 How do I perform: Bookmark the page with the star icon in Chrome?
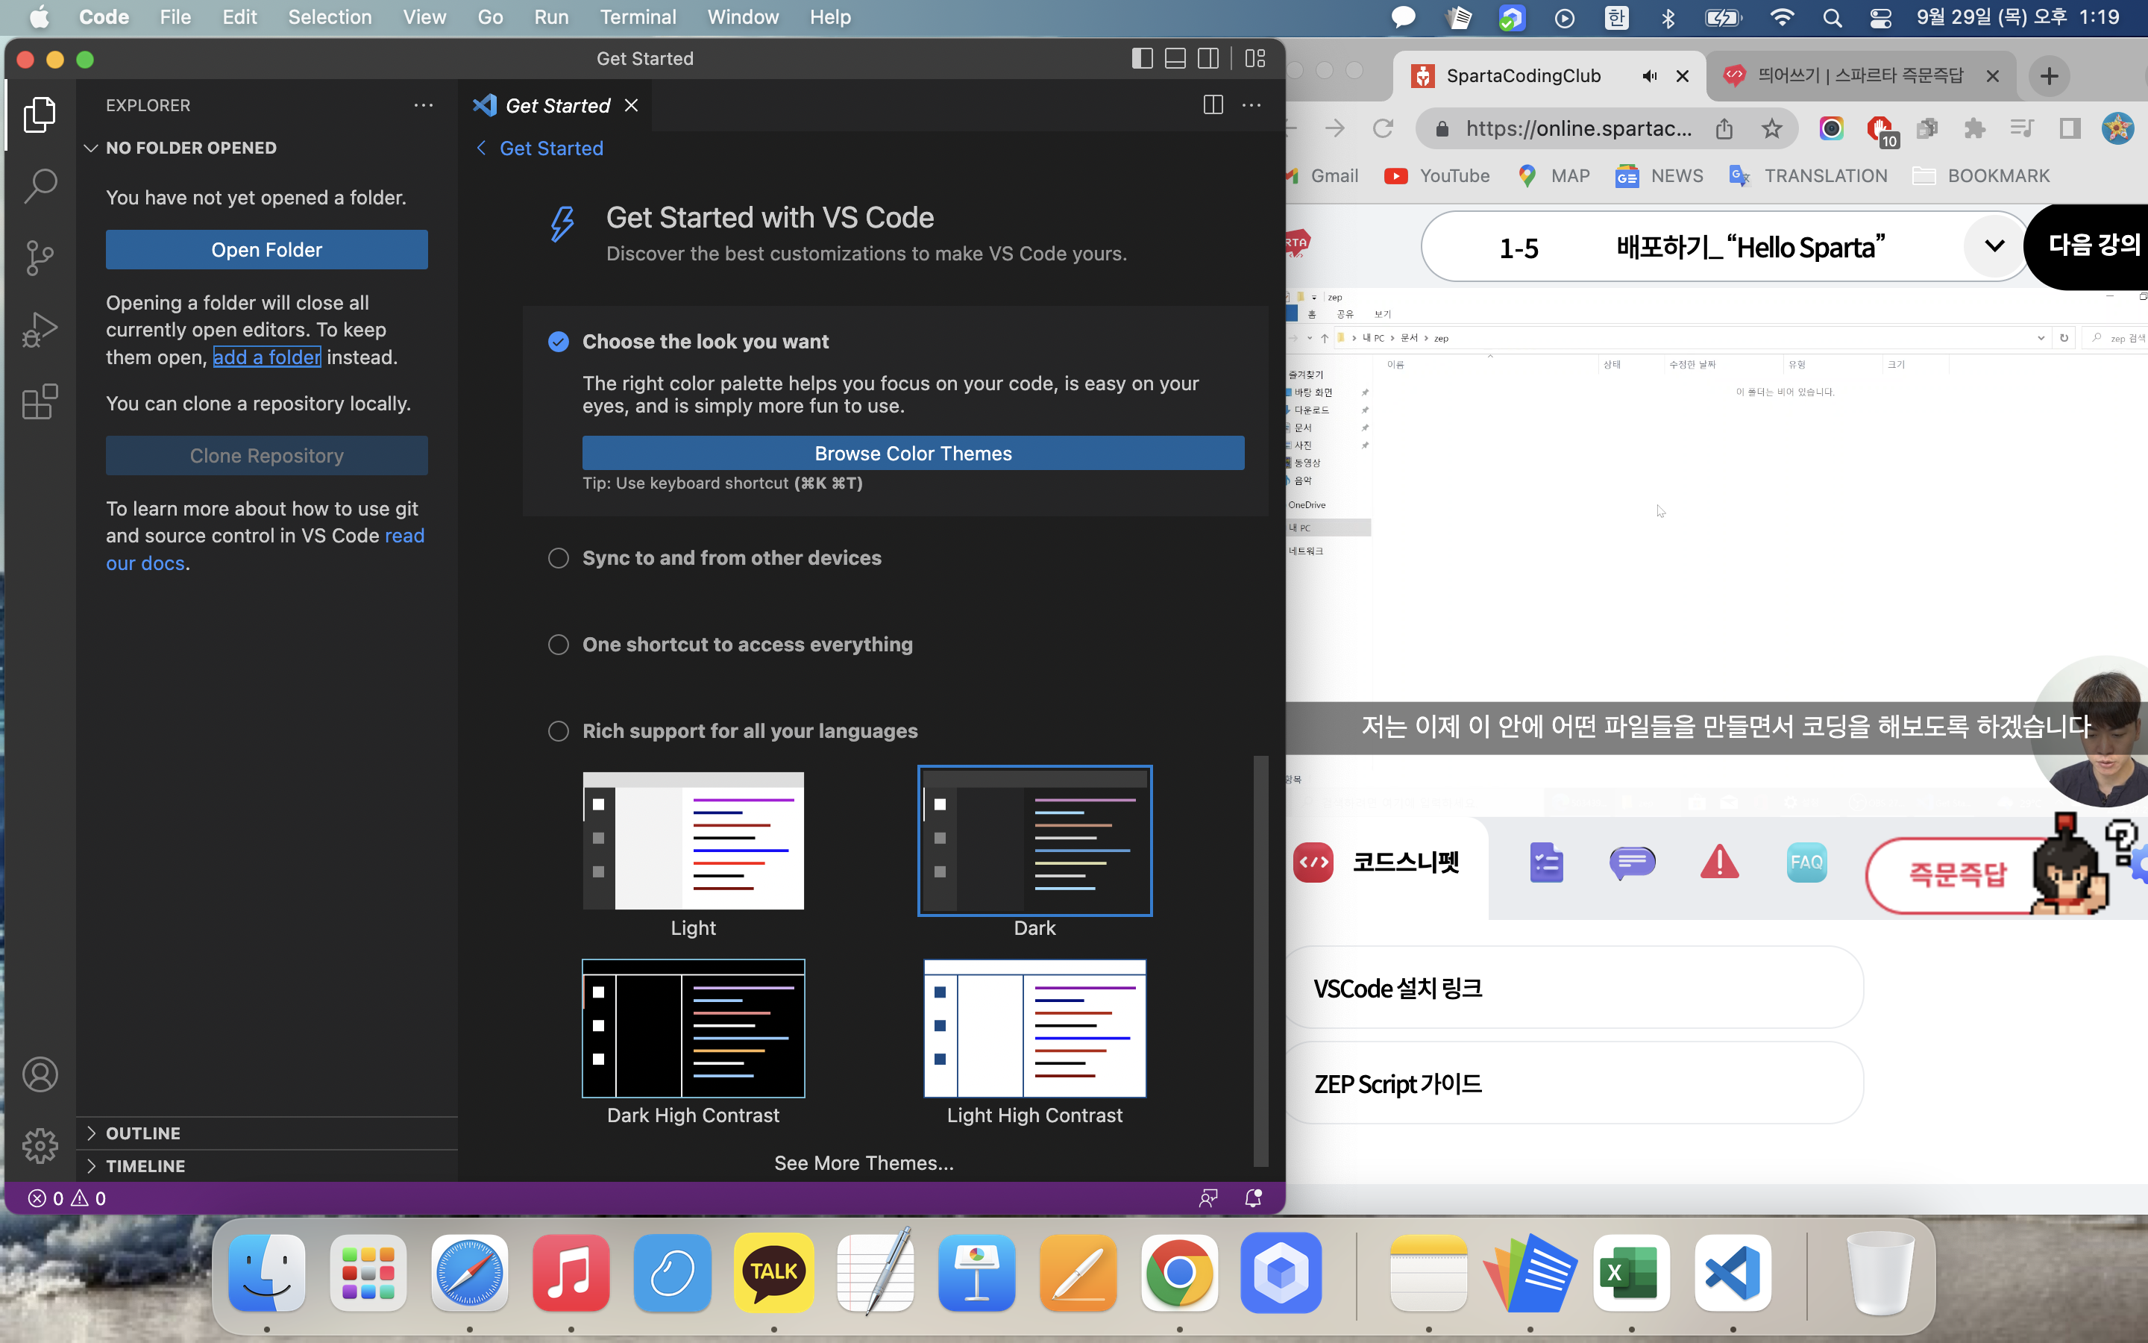pyautogui.click(x=1771, y=129)
